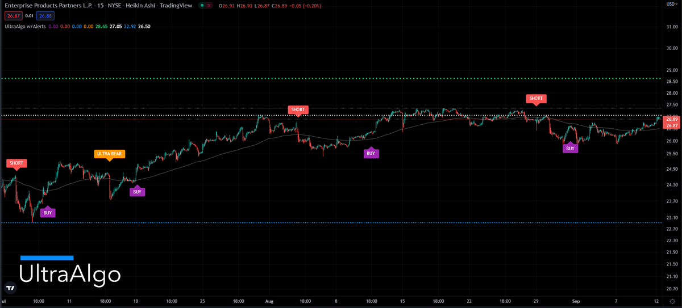
Task: Click the 29 date on time axis
Action: click(x=535, y=302)
